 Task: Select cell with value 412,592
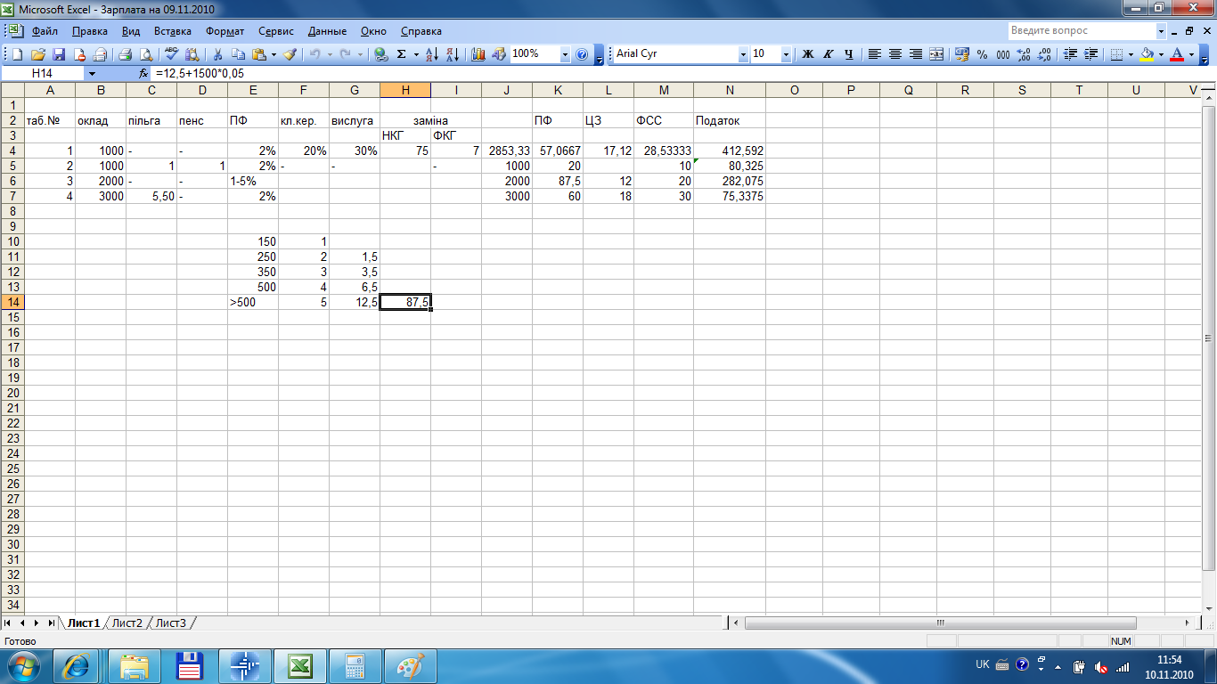[730, 151]
